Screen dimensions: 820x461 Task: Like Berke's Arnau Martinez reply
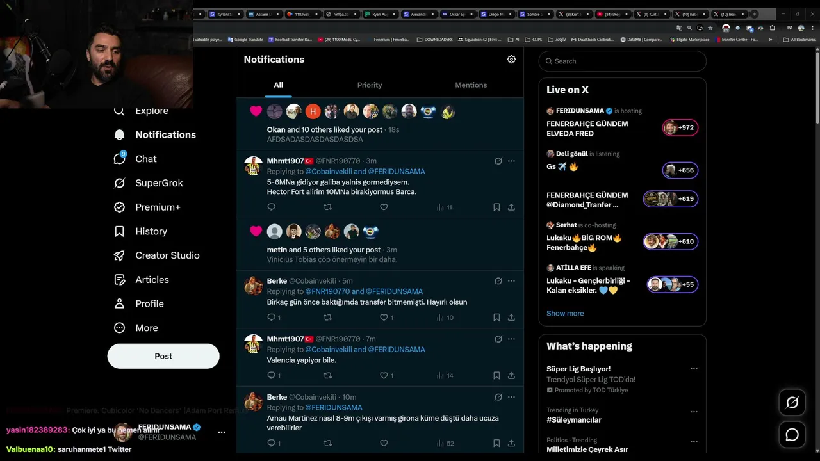pyautogui.click(x=384, y=443)
